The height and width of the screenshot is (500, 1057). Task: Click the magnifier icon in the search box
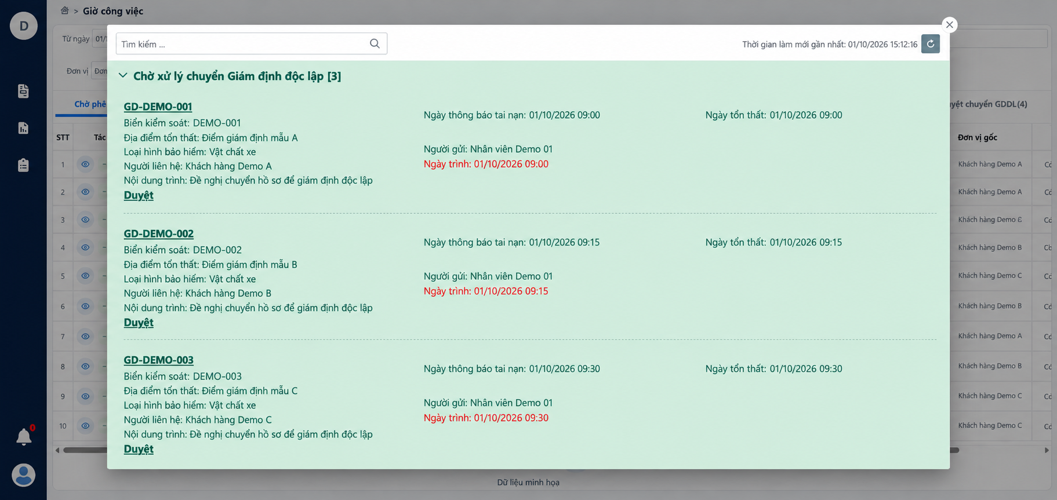click(375, 43)
